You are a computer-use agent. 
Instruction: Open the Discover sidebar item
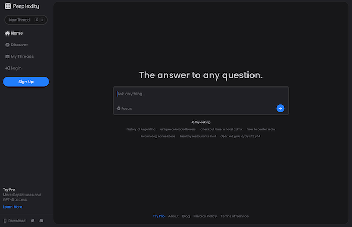click(17, 45)
